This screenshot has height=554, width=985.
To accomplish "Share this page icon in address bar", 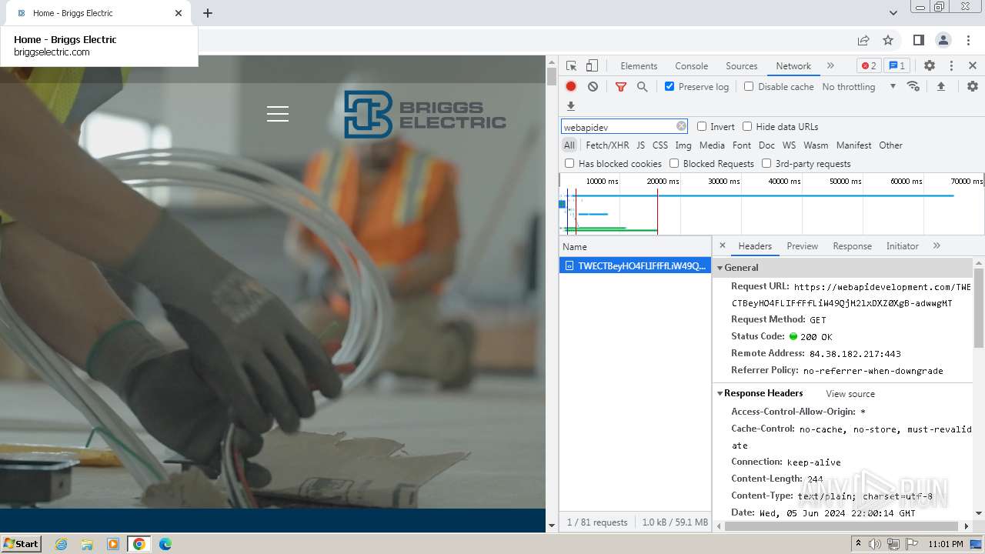I will click(863, 40).
